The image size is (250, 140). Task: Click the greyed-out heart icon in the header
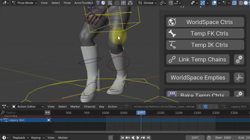[117, 3]
